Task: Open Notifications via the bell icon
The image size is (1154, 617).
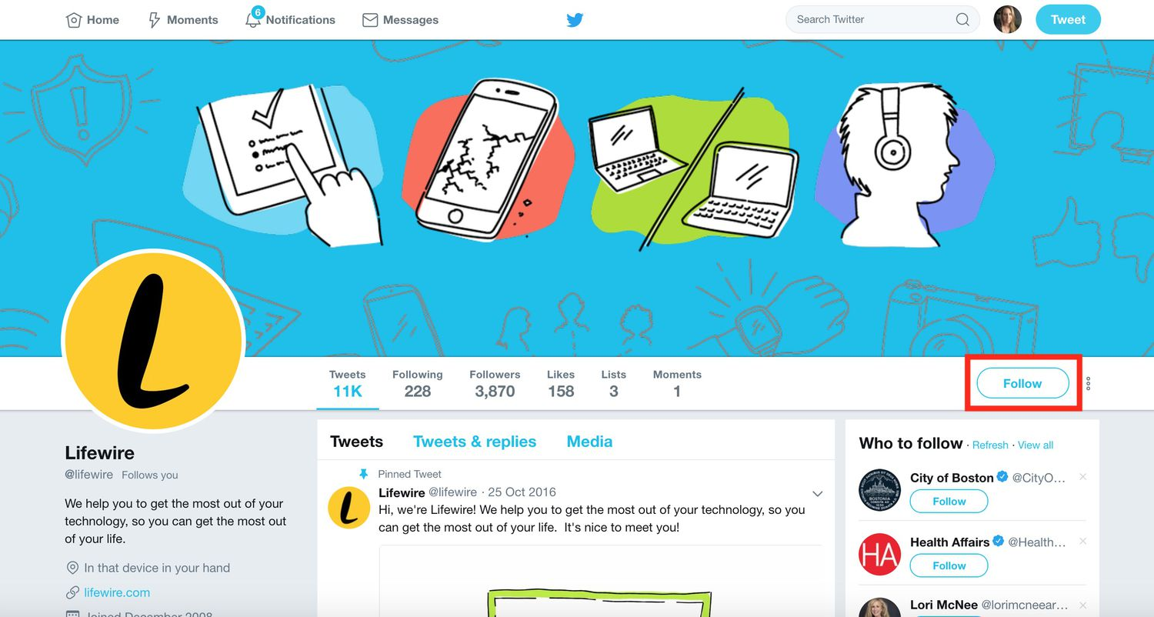Action: tap(253, 20)
